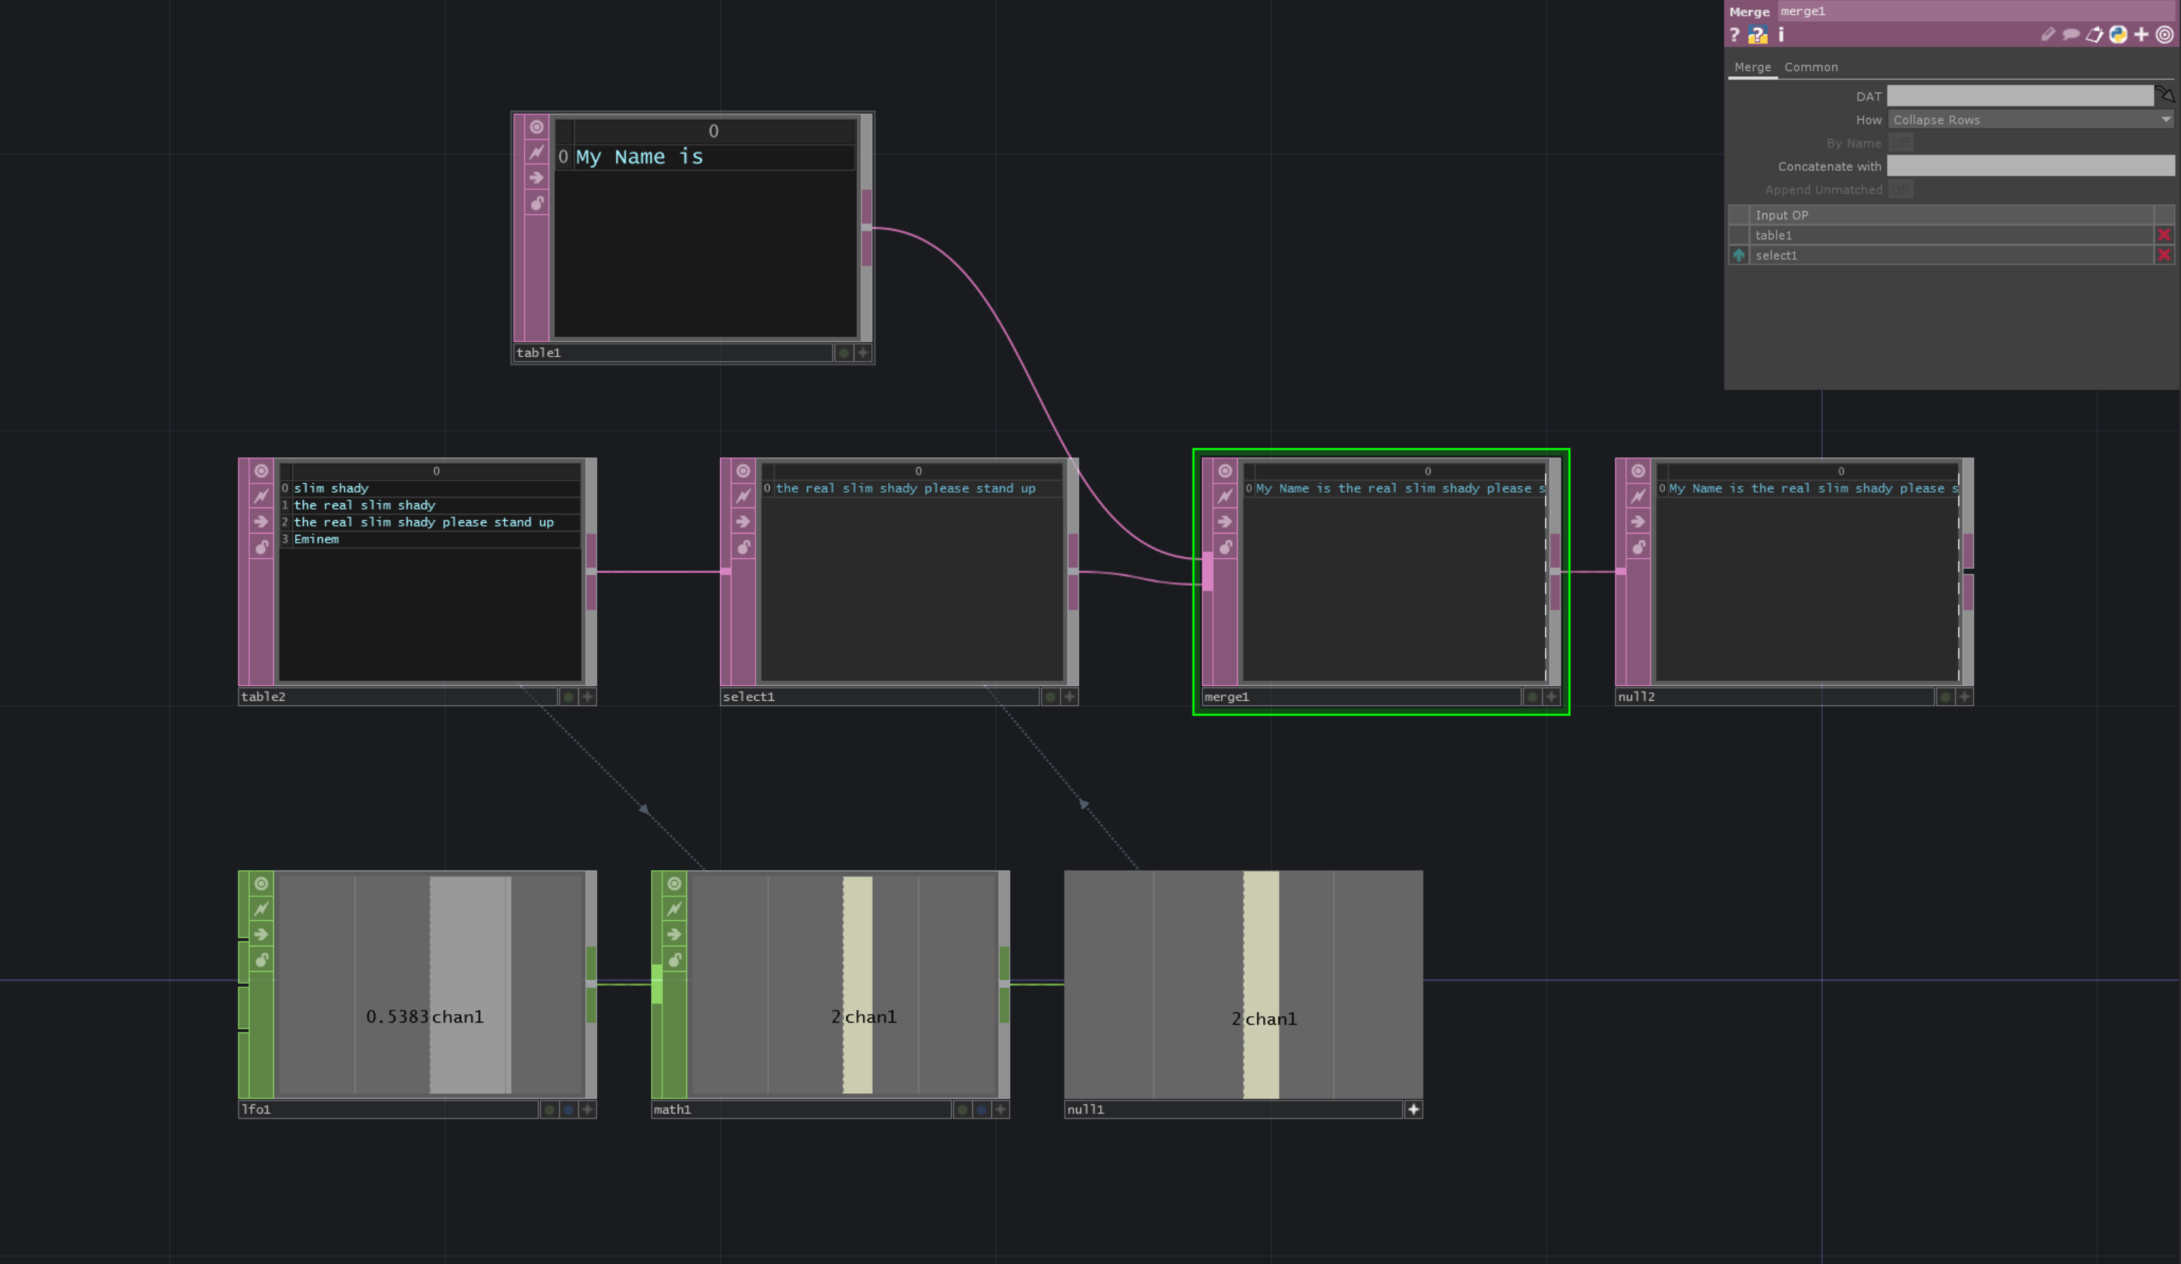Expand the plus button on null1 node
The image size is (2181, 1264).
click(x=1412, y=1109)
